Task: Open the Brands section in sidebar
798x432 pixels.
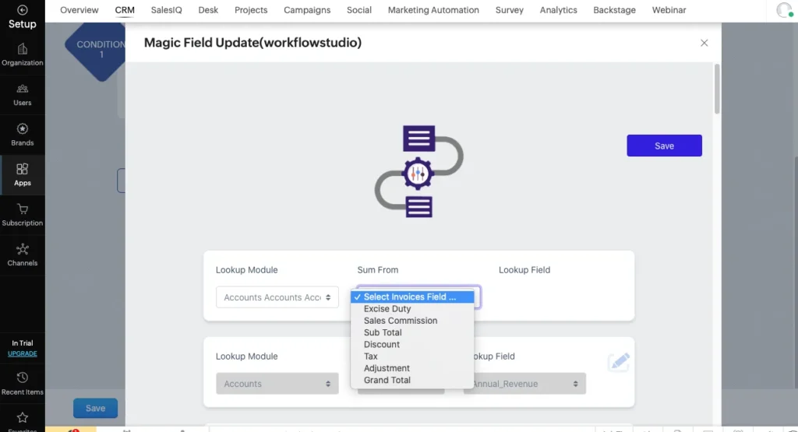Action: tap(22, 135)
